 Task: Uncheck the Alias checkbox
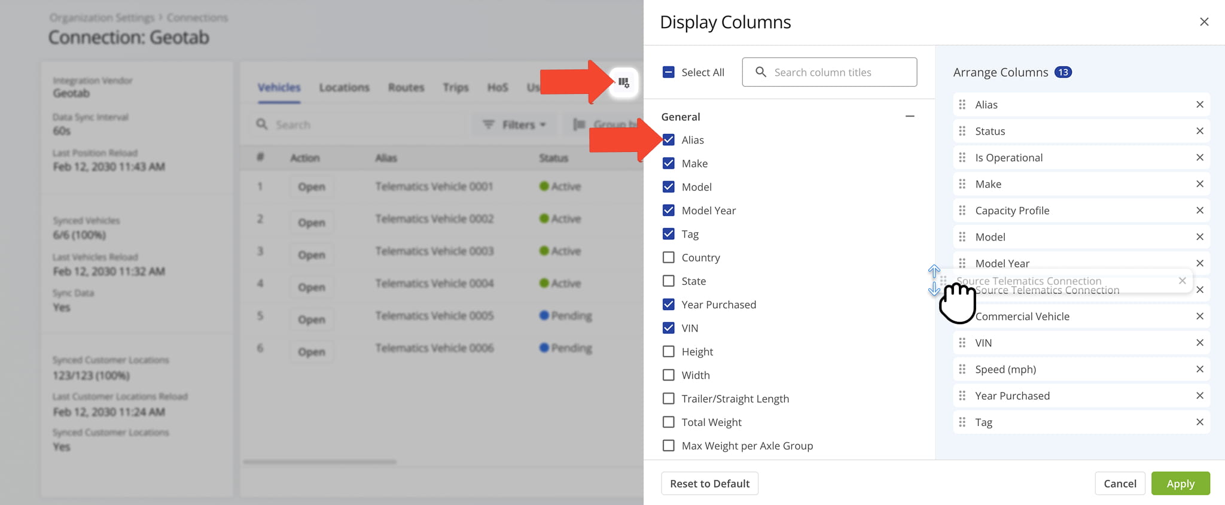tap(669, 140)
